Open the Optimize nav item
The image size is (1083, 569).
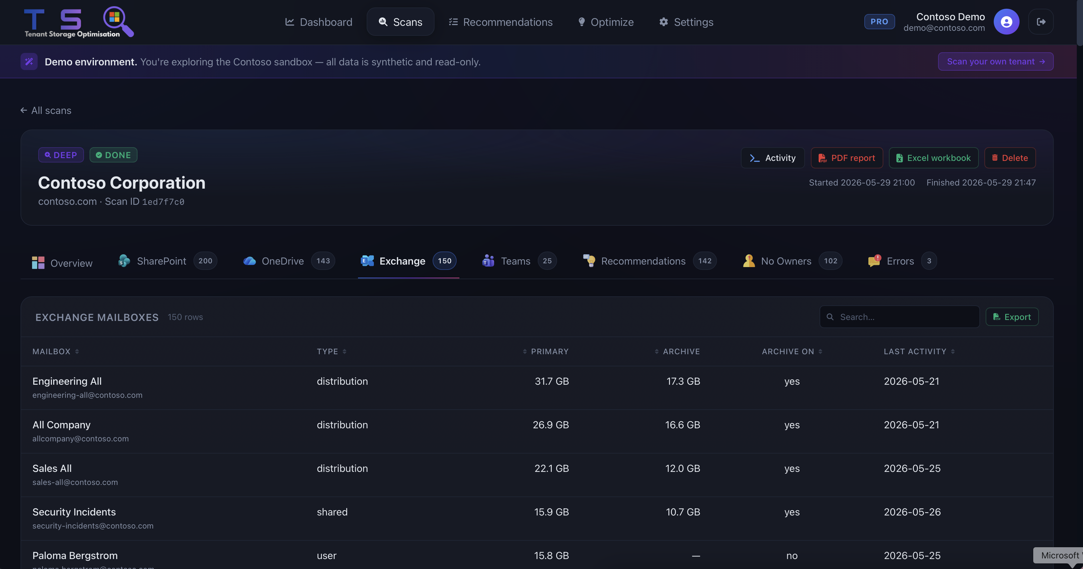coord(606,22)
